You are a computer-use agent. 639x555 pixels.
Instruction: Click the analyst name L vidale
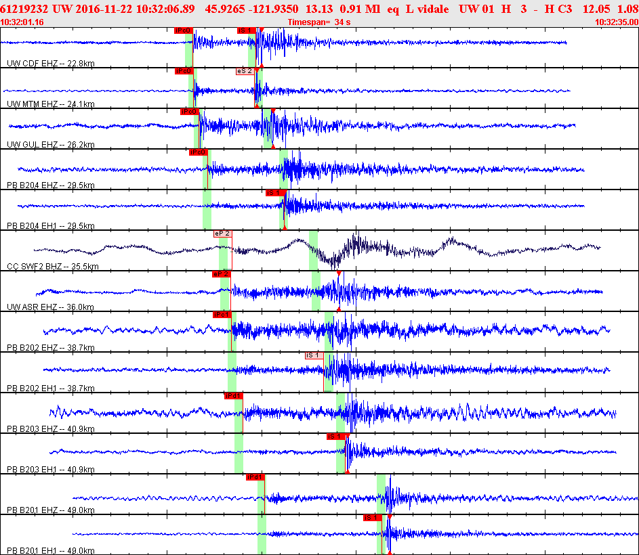[x=428, y=9]
